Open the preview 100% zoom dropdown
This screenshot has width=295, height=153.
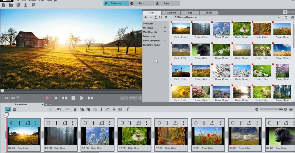point(133,98)
